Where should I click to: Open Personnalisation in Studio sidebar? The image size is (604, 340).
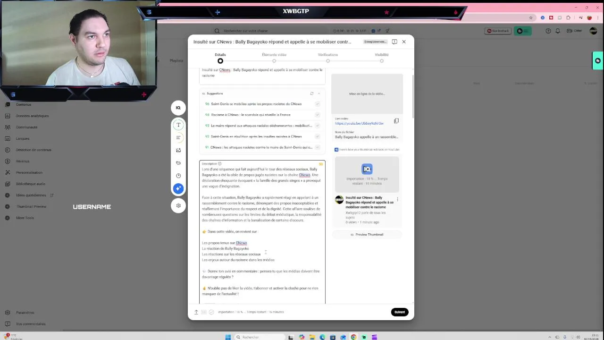click(29, 172)
